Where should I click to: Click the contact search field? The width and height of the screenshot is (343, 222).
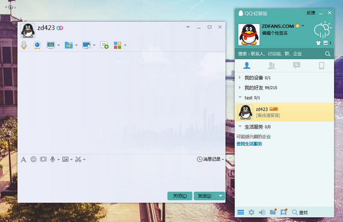[280, 54]
